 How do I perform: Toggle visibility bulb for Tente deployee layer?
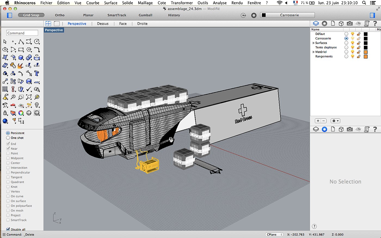[352, 47]
